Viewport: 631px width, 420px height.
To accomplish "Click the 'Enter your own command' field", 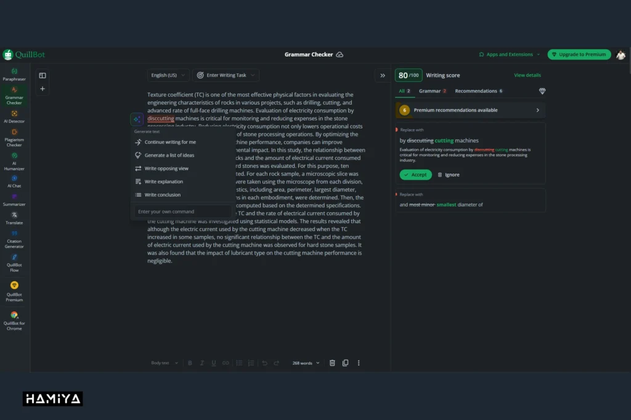I will click(183, 212).
